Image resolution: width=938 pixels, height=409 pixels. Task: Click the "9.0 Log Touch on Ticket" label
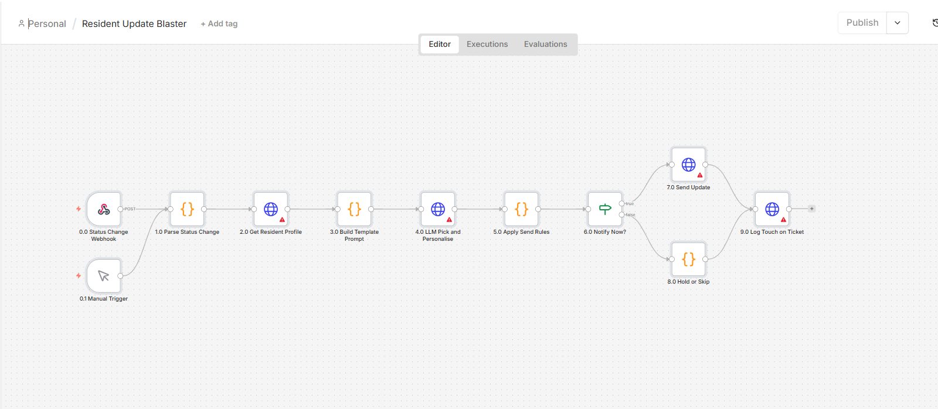pos(772,232)
